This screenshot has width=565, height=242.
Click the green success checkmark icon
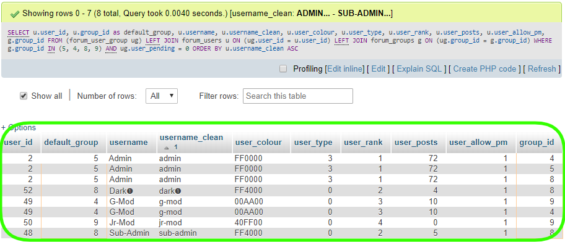tap(15, 14)
